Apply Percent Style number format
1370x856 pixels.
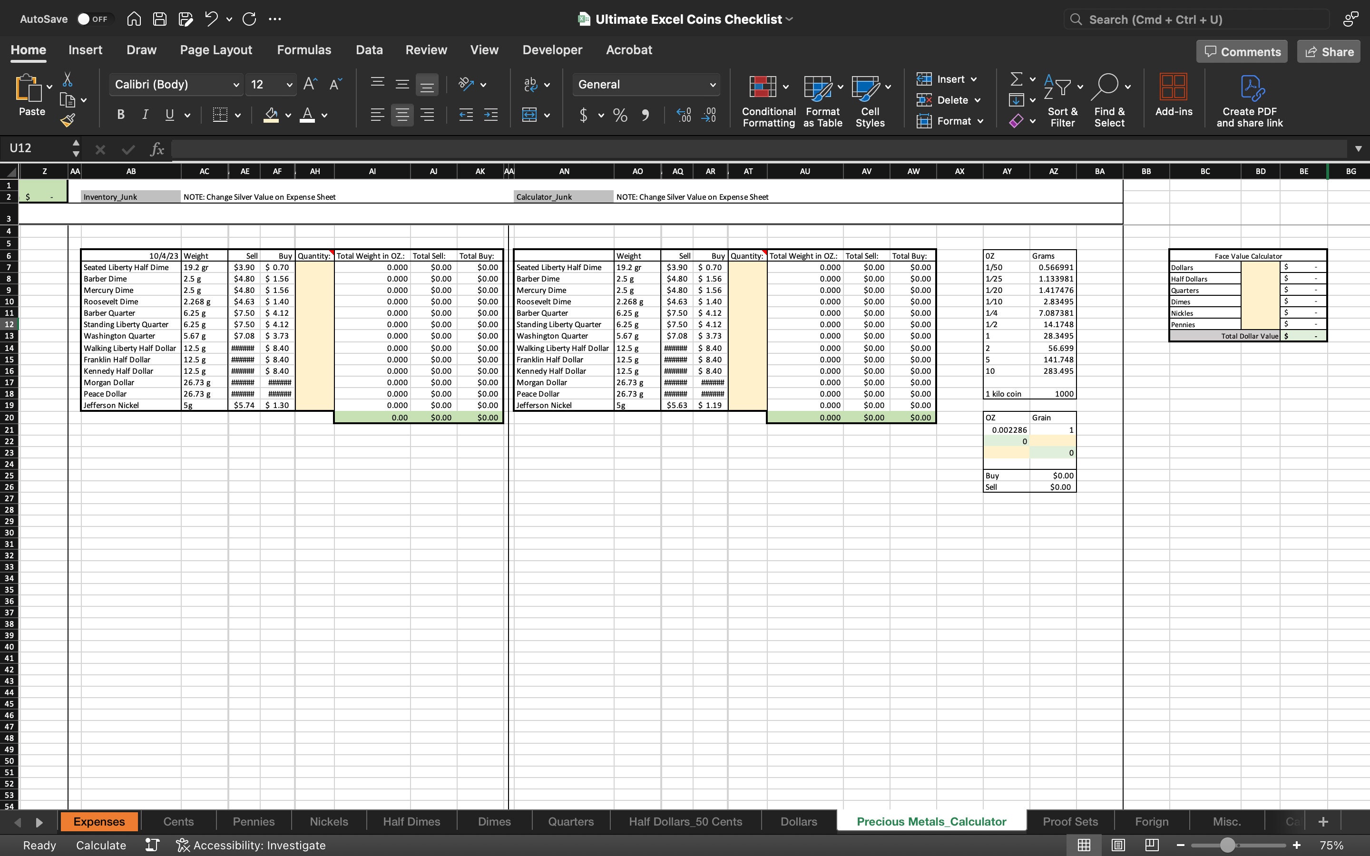(619, 115)
